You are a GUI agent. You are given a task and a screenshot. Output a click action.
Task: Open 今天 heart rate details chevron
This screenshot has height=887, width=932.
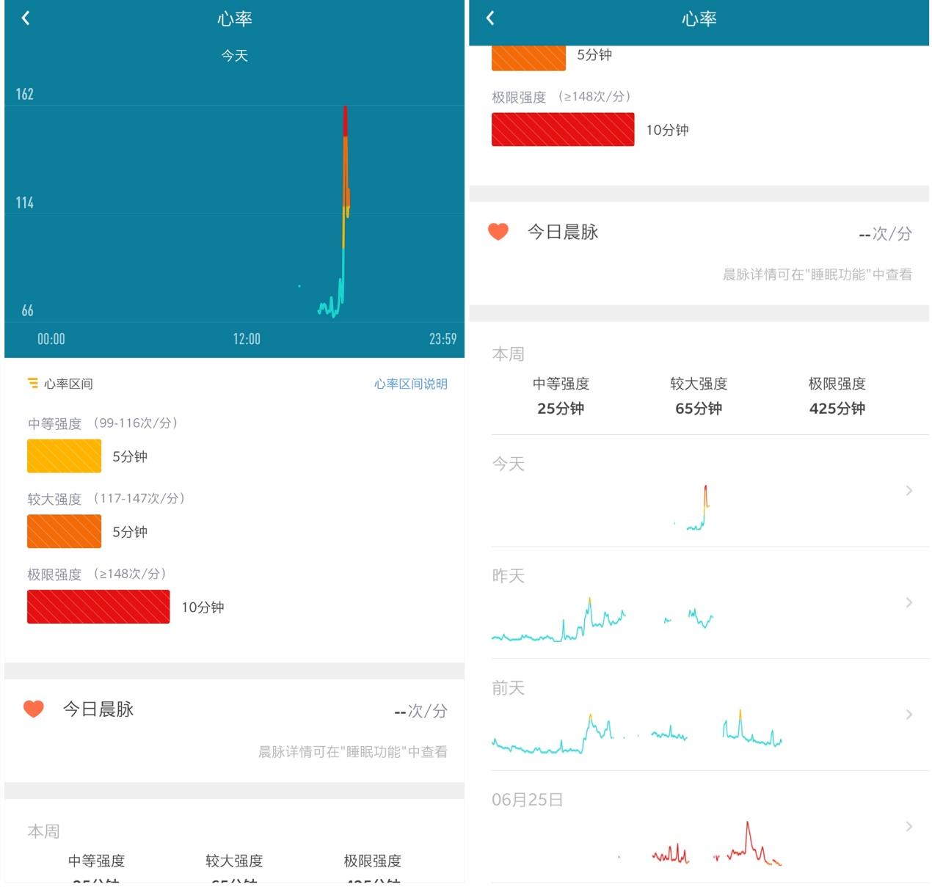coord(909,490)
